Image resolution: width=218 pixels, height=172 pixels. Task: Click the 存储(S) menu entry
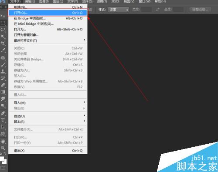point(48,65)
